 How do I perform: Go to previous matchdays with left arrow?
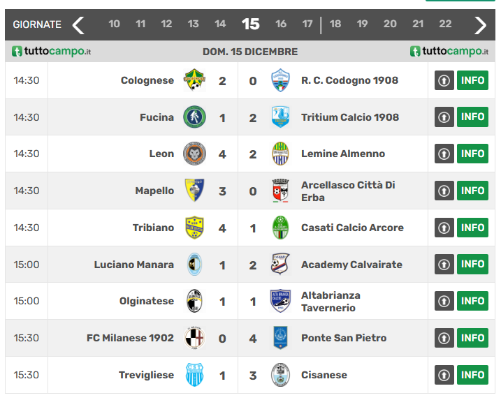tap(78, 25)
